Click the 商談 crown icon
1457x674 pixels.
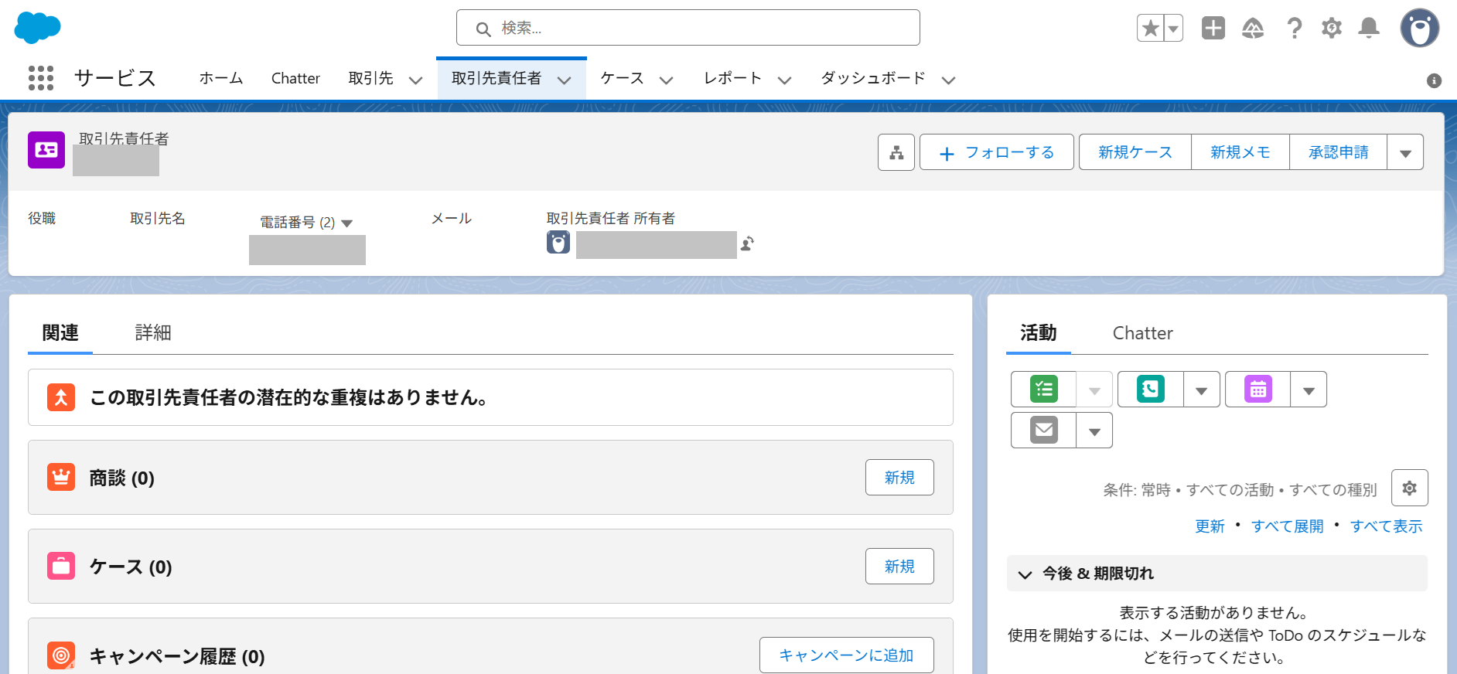tap(61, 477)
